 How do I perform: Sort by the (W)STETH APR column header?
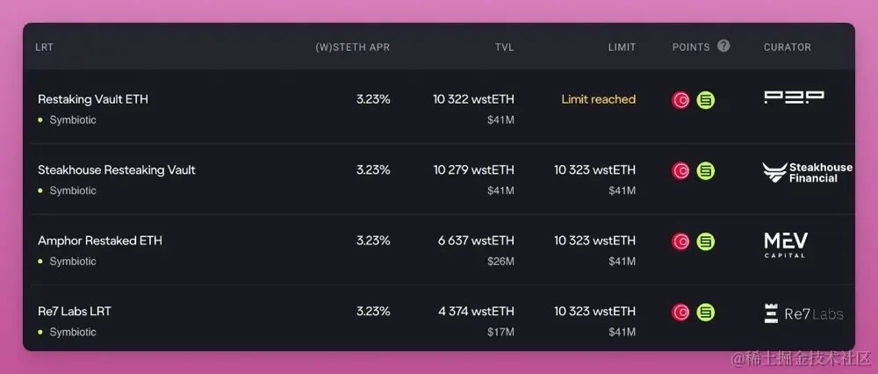tap(352, 47)
